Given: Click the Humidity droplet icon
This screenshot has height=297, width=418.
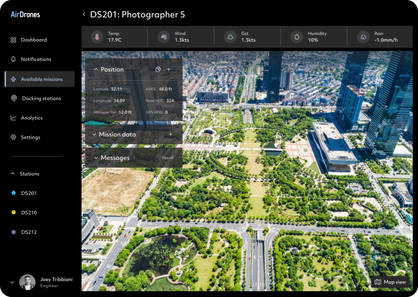Looking at the screenshot, I should click(x=297, y=37).
